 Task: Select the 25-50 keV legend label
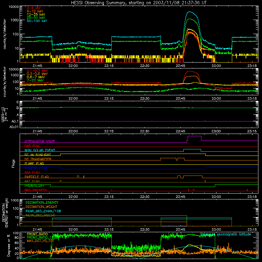click(36, 18)
